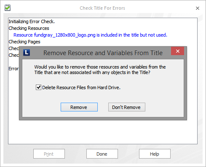Viewport: 206px width, 167px height.
Task: Click the 'Would you like to remove' question text
Action: [x=100, y=70]
